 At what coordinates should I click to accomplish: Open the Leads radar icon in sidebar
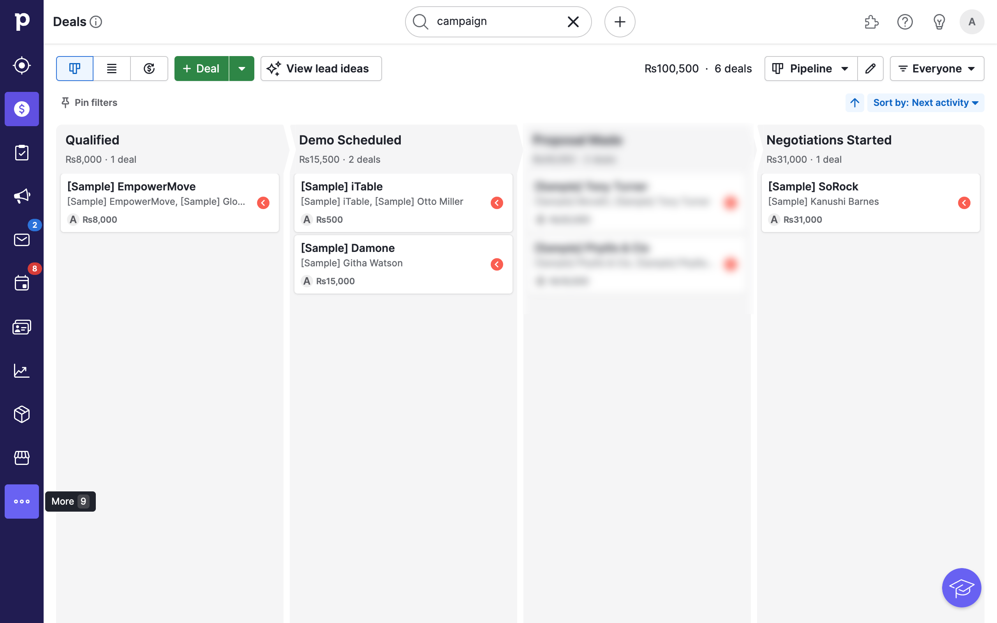(21, 65)
